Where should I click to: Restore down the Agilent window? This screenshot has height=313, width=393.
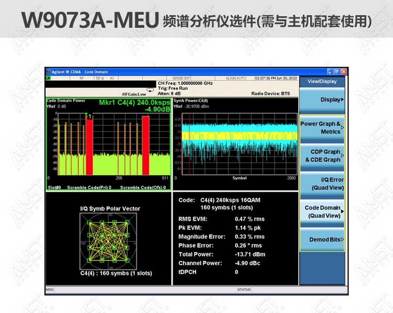click(337, 72)
